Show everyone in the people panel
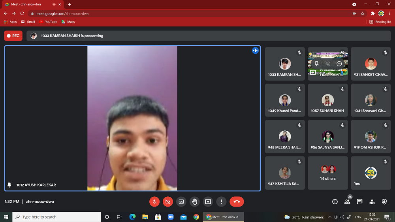 pos(347,201)
